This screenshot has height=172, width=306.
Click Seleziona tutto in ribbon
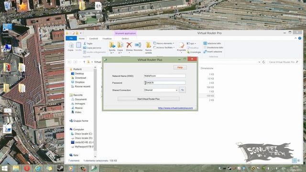tap(212, 43)
